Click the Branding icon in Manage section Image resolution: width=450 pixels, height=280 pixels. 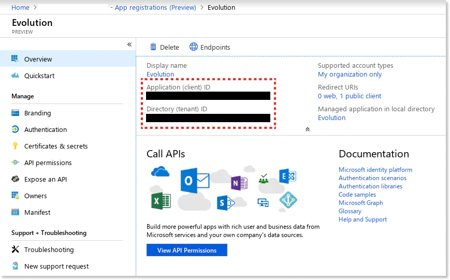15,113
